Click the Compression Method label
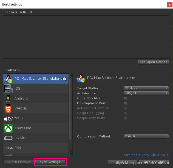The height and width of the screenshot is (168, 173). click(x=93, y=136)
